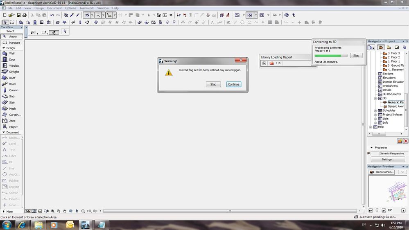The image size is (409, 230).
Task: Expand the Schedules tree node
Action: click(375, 110)
